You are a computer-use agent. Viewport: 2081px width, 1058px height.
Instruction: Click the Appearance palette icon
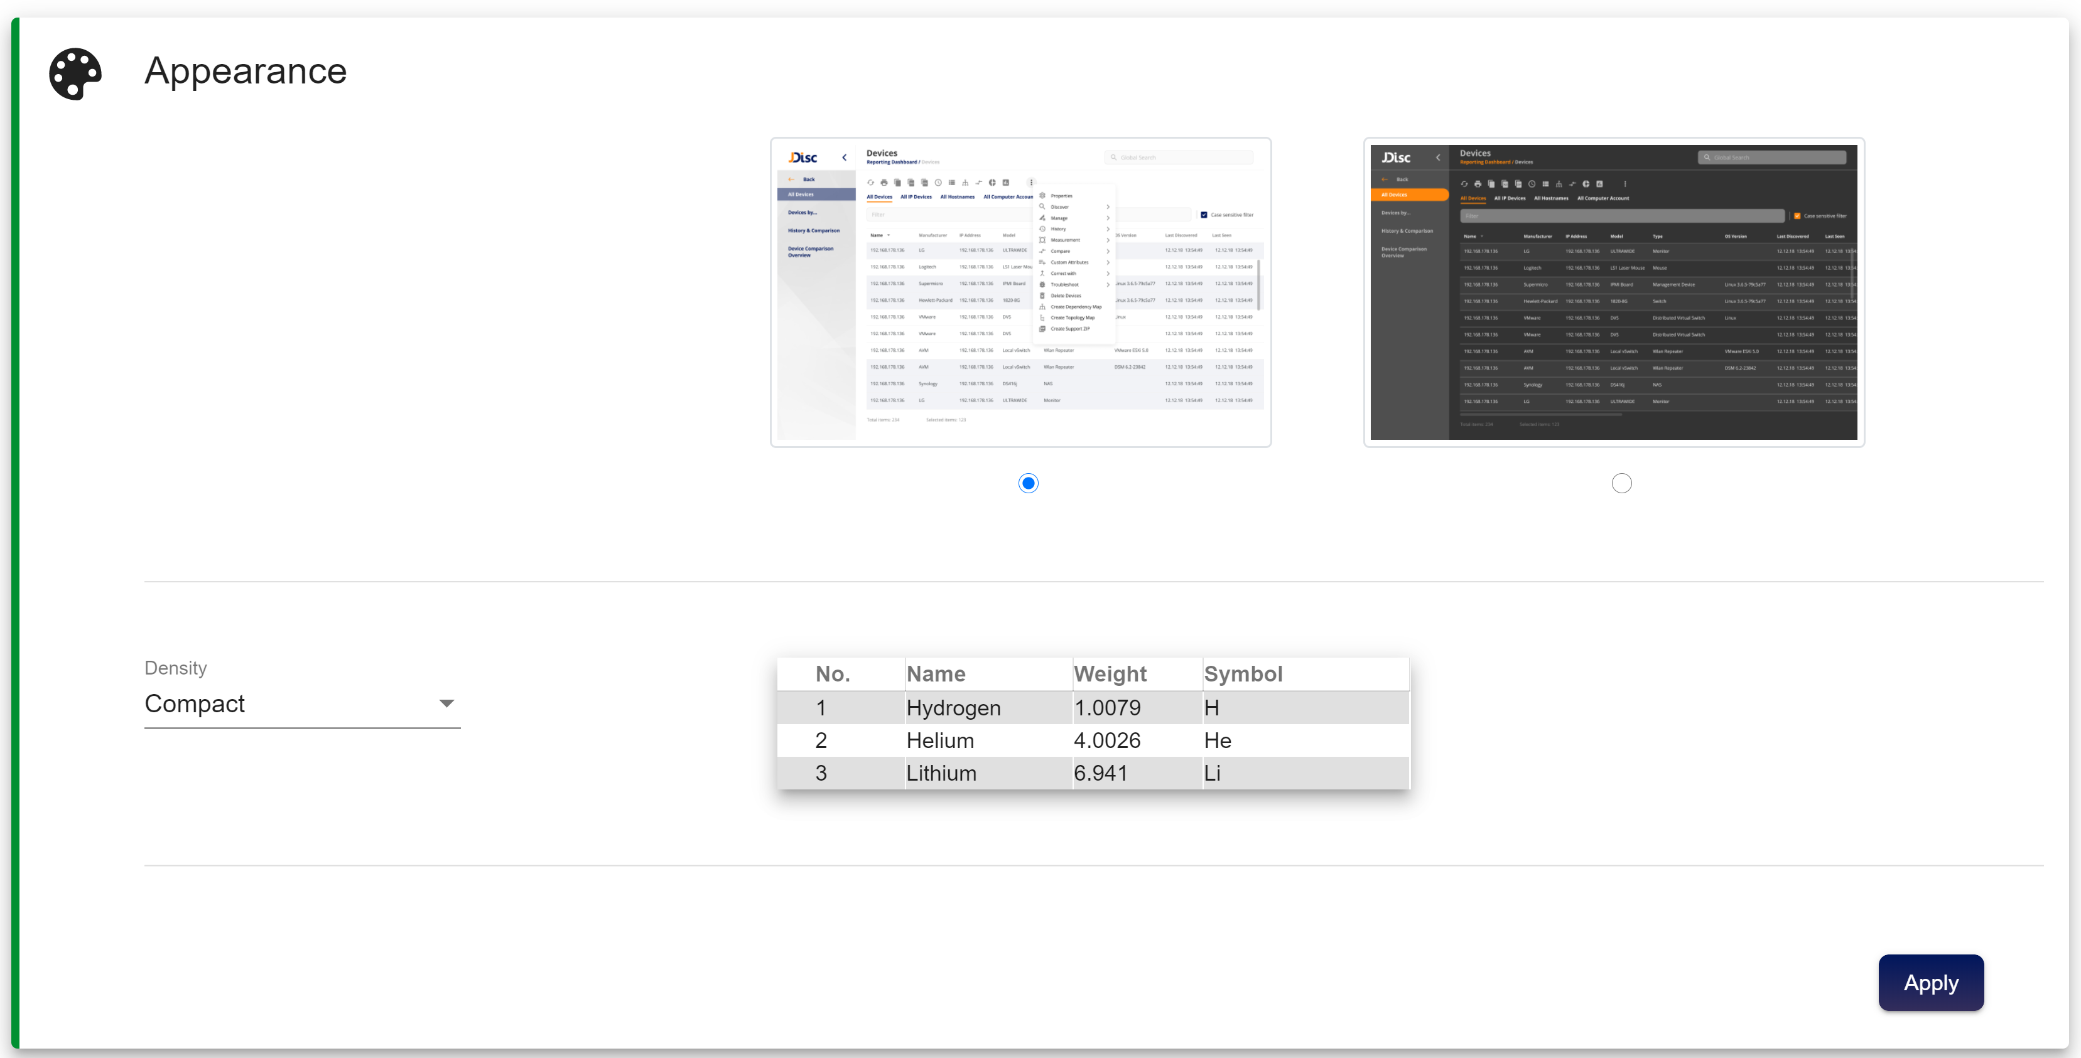[75, 73]
